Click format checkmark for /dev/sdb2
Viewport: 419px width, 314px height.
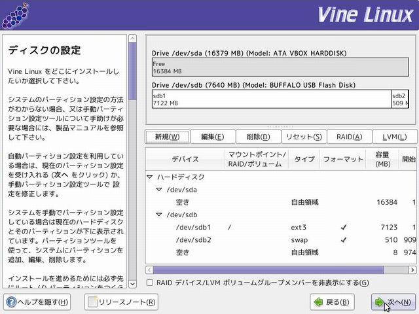344,239
